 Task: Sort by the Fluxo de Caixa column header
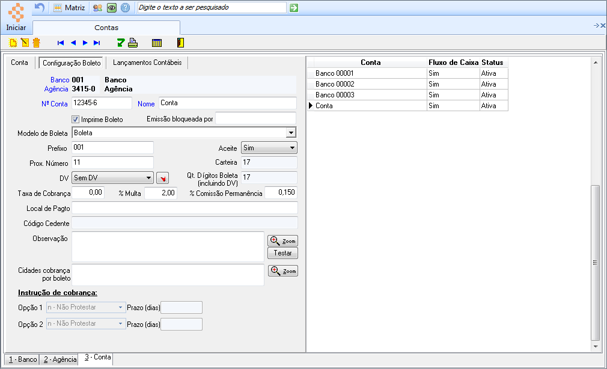[x=453, y=63]
